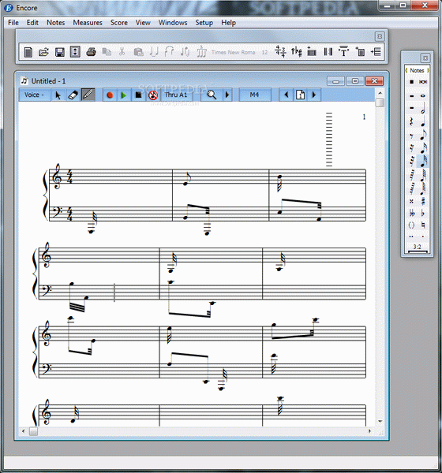
Task: Select the arrow pointer tool
Action: [58, 95]
